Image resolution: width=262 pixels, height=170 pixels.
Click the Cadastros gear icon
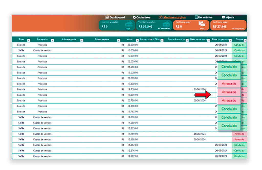point(134,17)
